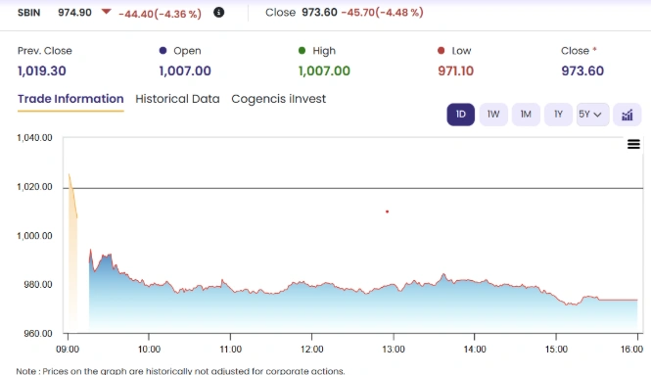The width and height of the screenshot is (651, 375).
Task: Click the 1,040.00 y-axis label
Action: (34, 138)
